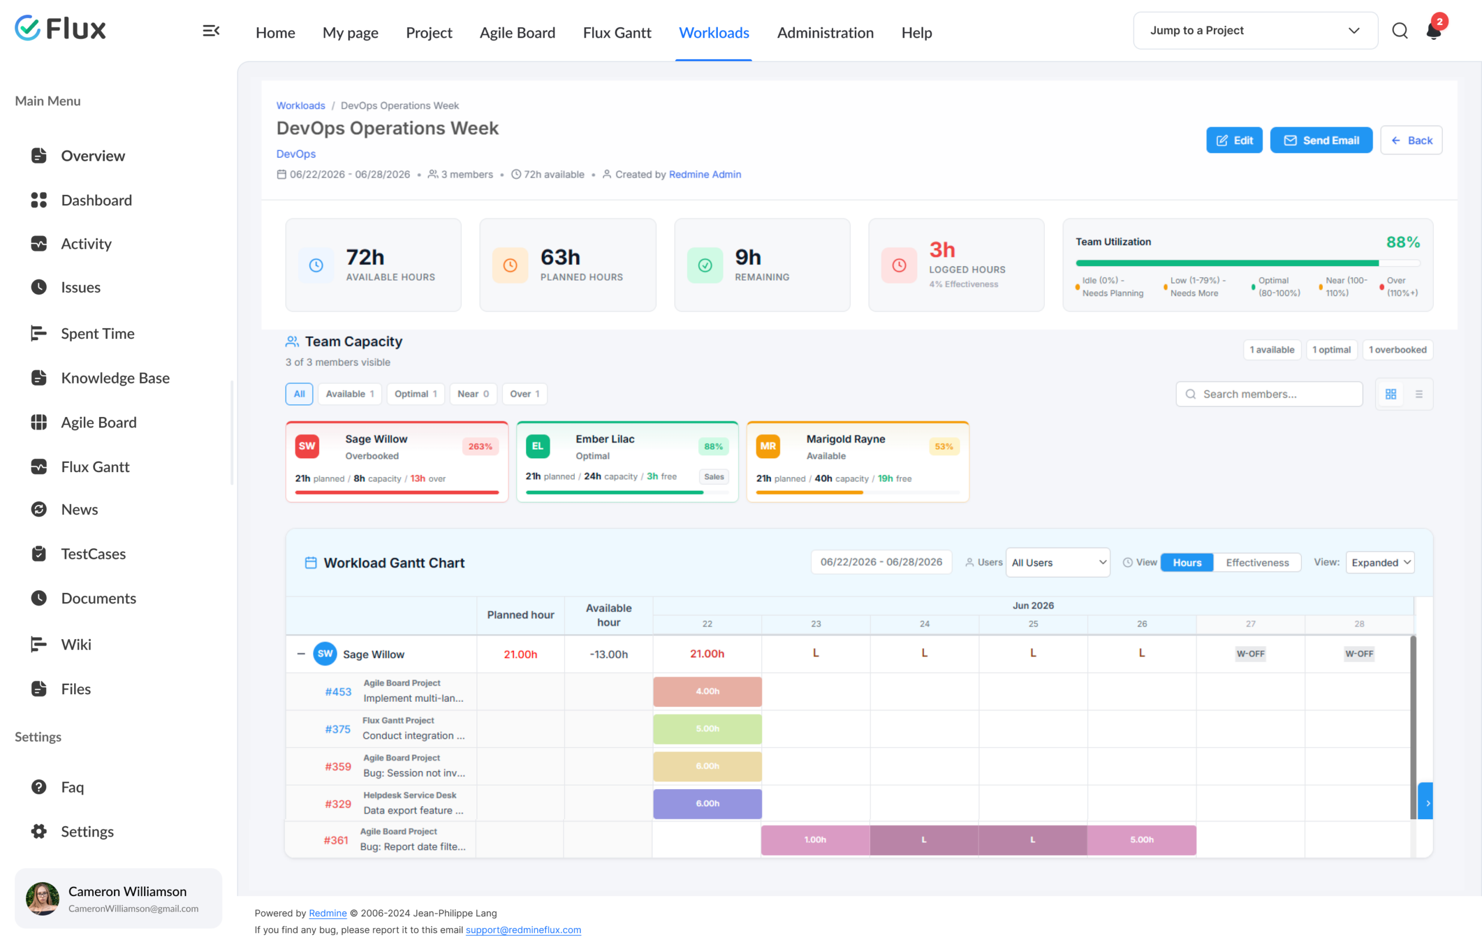Viewport: 1482px width, 947px height.
Task: Click the Search members input field
Action: [x=1269, y=394]
